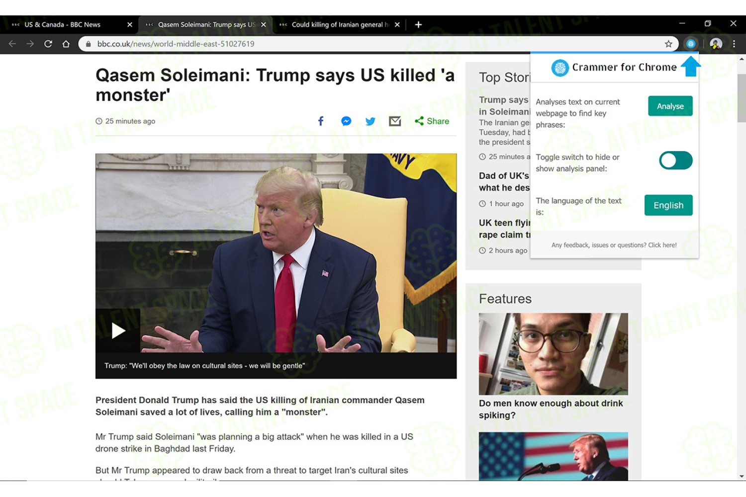Click the page vertical scrollbar thumb

point(742,98)
